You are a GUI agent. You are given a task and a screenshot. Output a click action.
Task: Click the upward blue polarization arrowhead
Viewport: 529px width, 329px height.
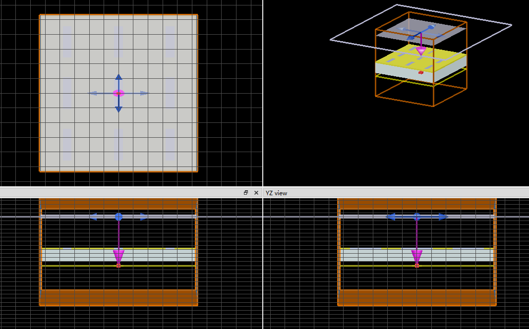coord(118,77)
